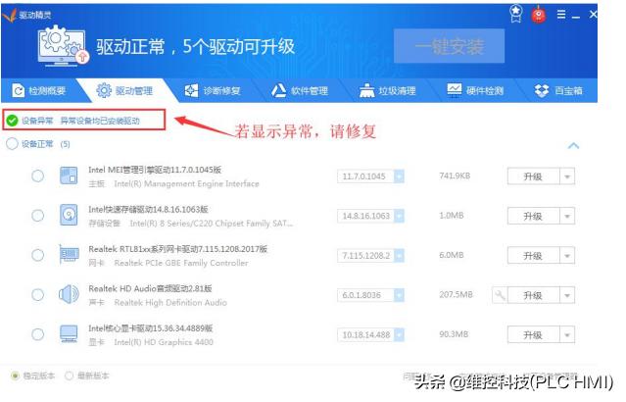Click the 驱动精灵 logo icon
Image resolution: width=626 pixels, height=402 pixels.
pos(10,15)
